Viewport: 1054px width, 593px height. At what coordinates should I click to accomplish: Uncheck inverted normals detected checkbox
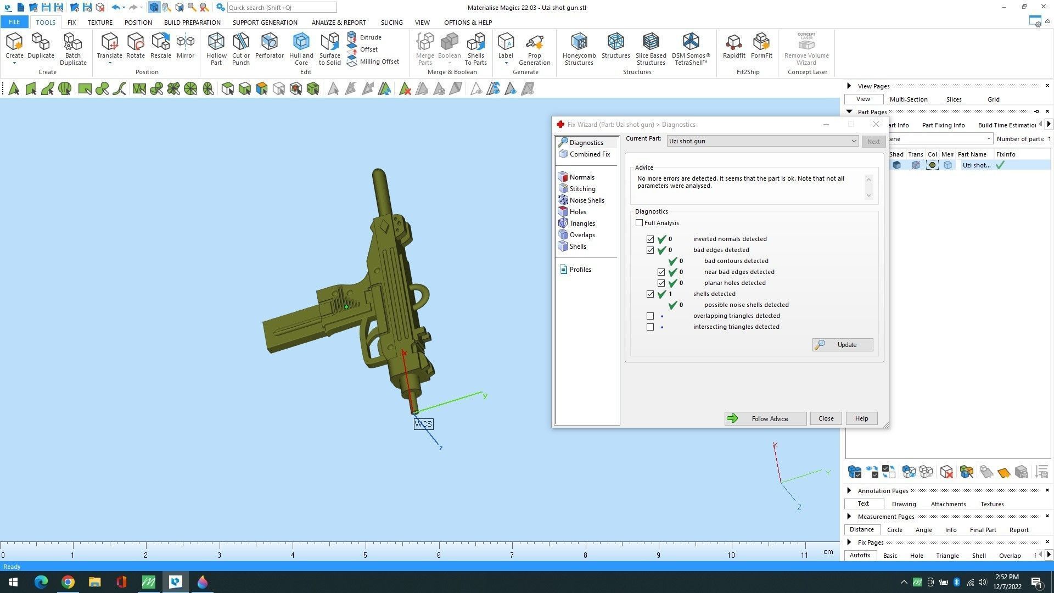tap(651, 239)
